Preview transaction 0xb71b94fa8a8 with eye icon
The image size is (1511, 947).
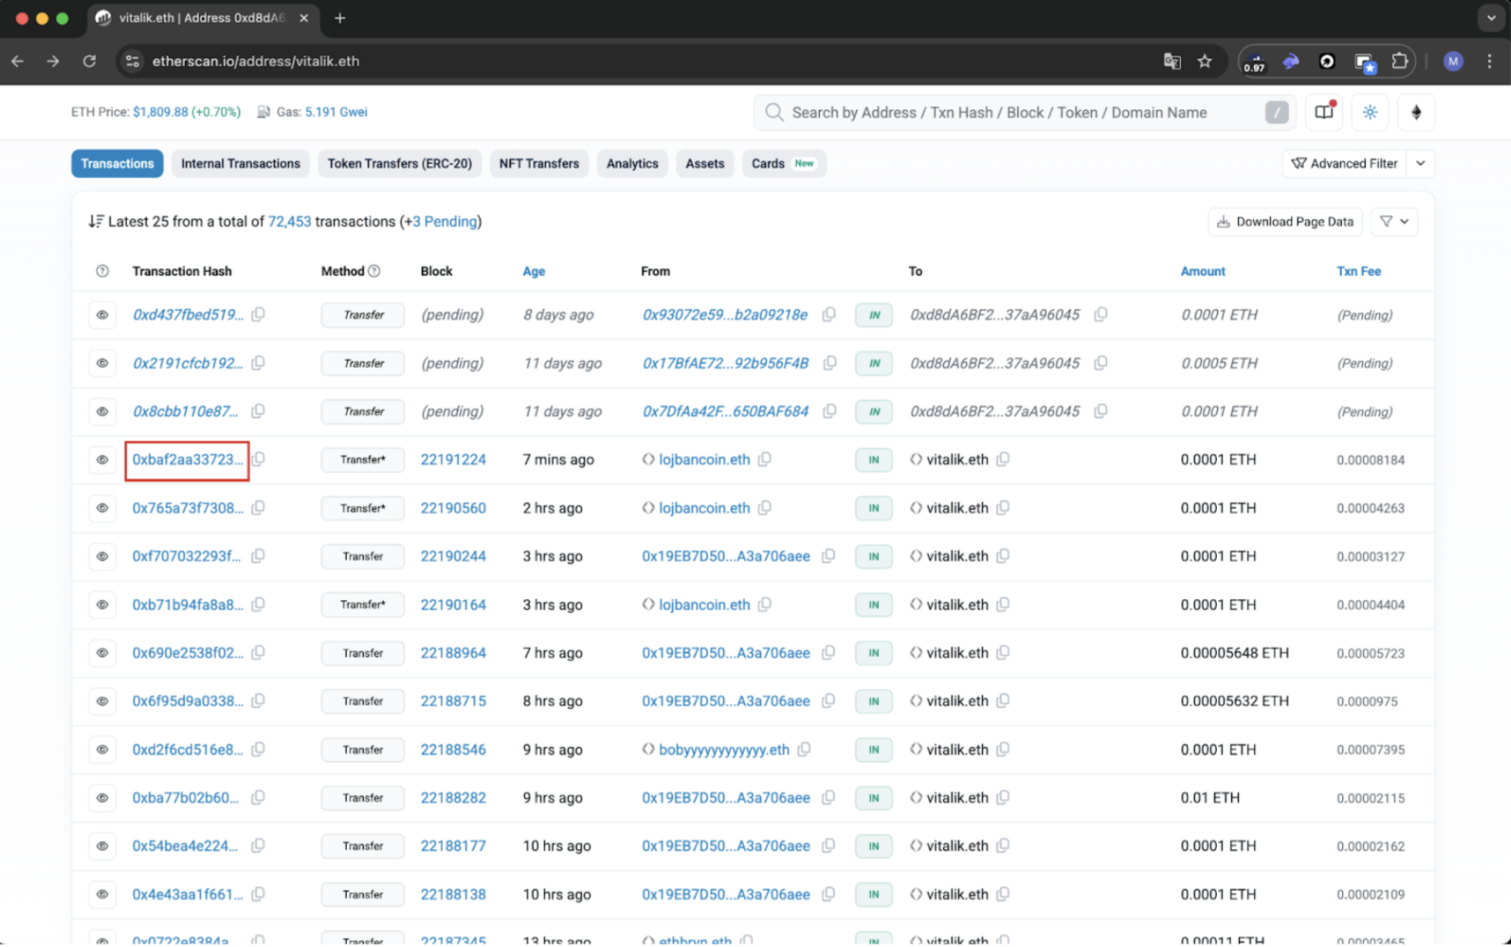102,605
